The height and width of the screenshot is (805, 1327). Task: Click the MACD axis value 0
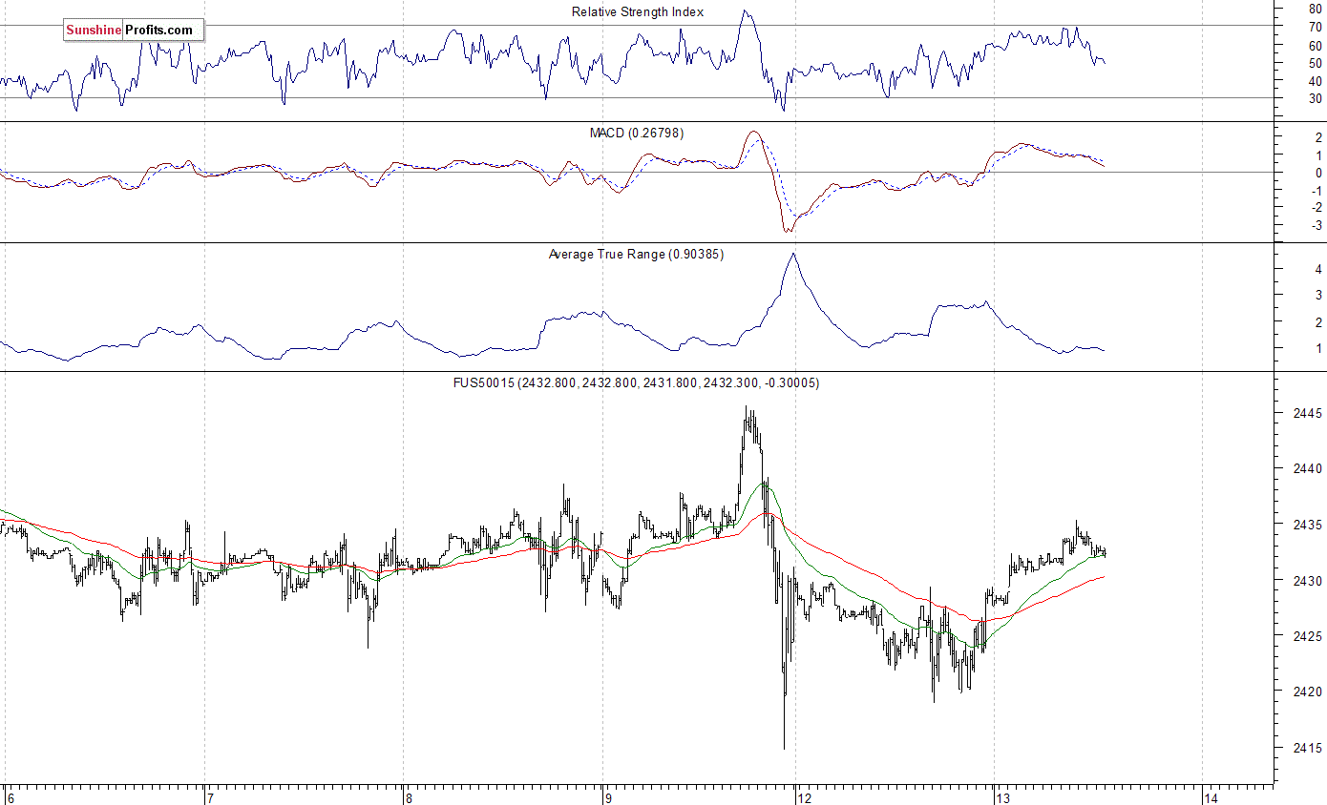click(1318, 173)
